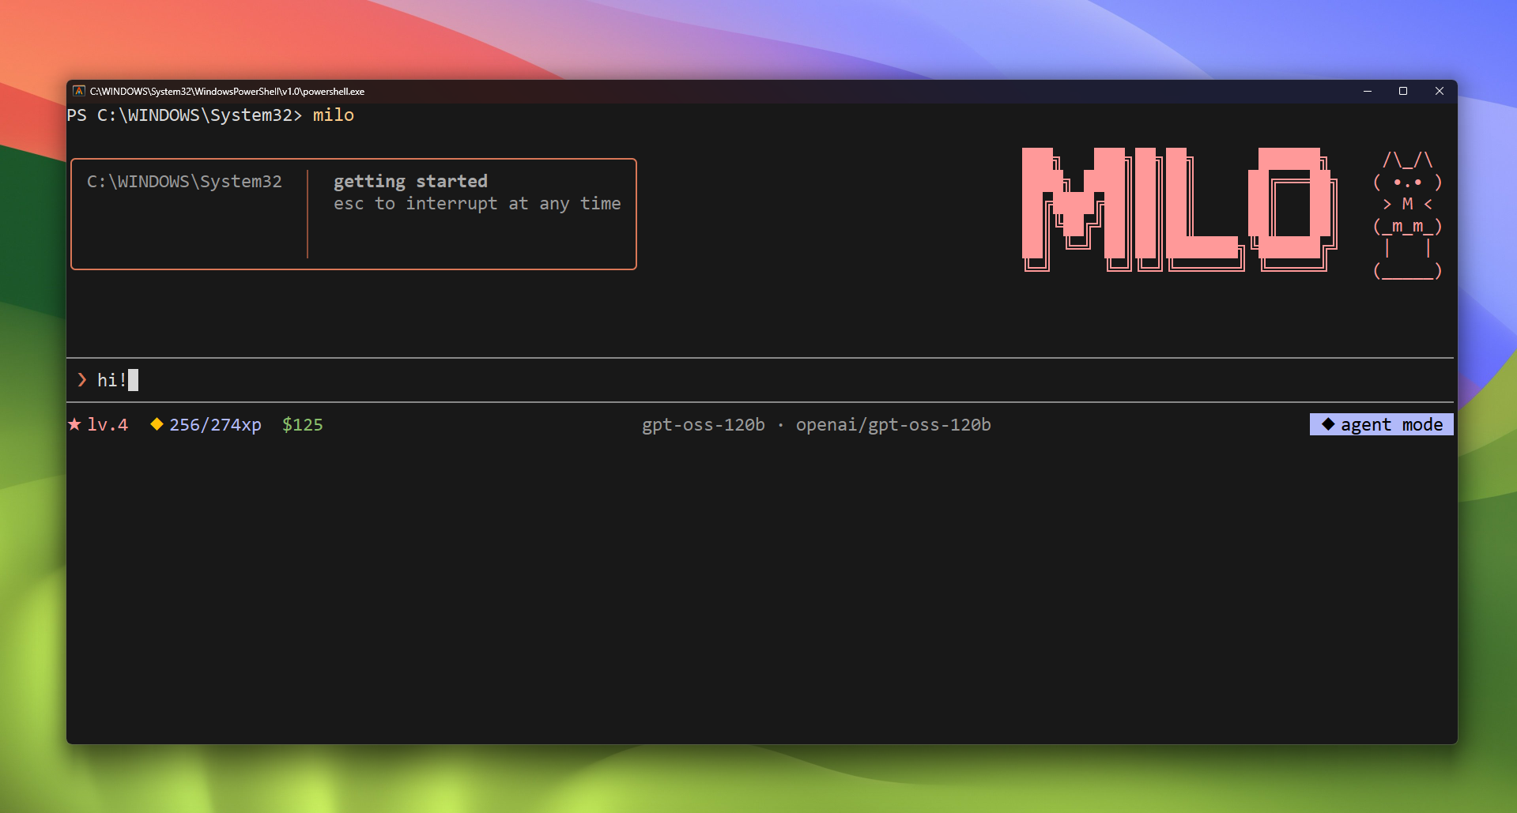Click the "$125" balance value
Screen dimensions: 1517x813
(303, 424)
